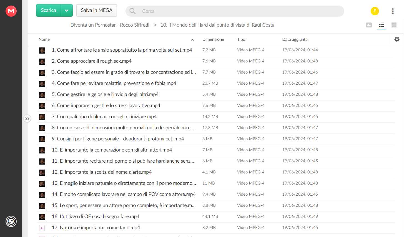Select file 4. Come fare per evitare malattie
404x237 pixels.
point(216,83)
